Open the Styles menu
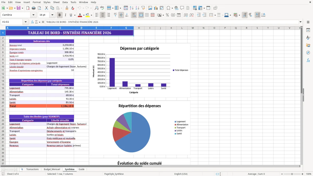The width and height of the screenshot is (313, 176). click(47, 2)
